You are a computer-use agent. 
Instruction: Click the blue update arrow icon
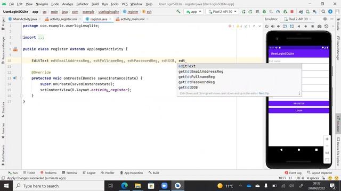point(330,12)
